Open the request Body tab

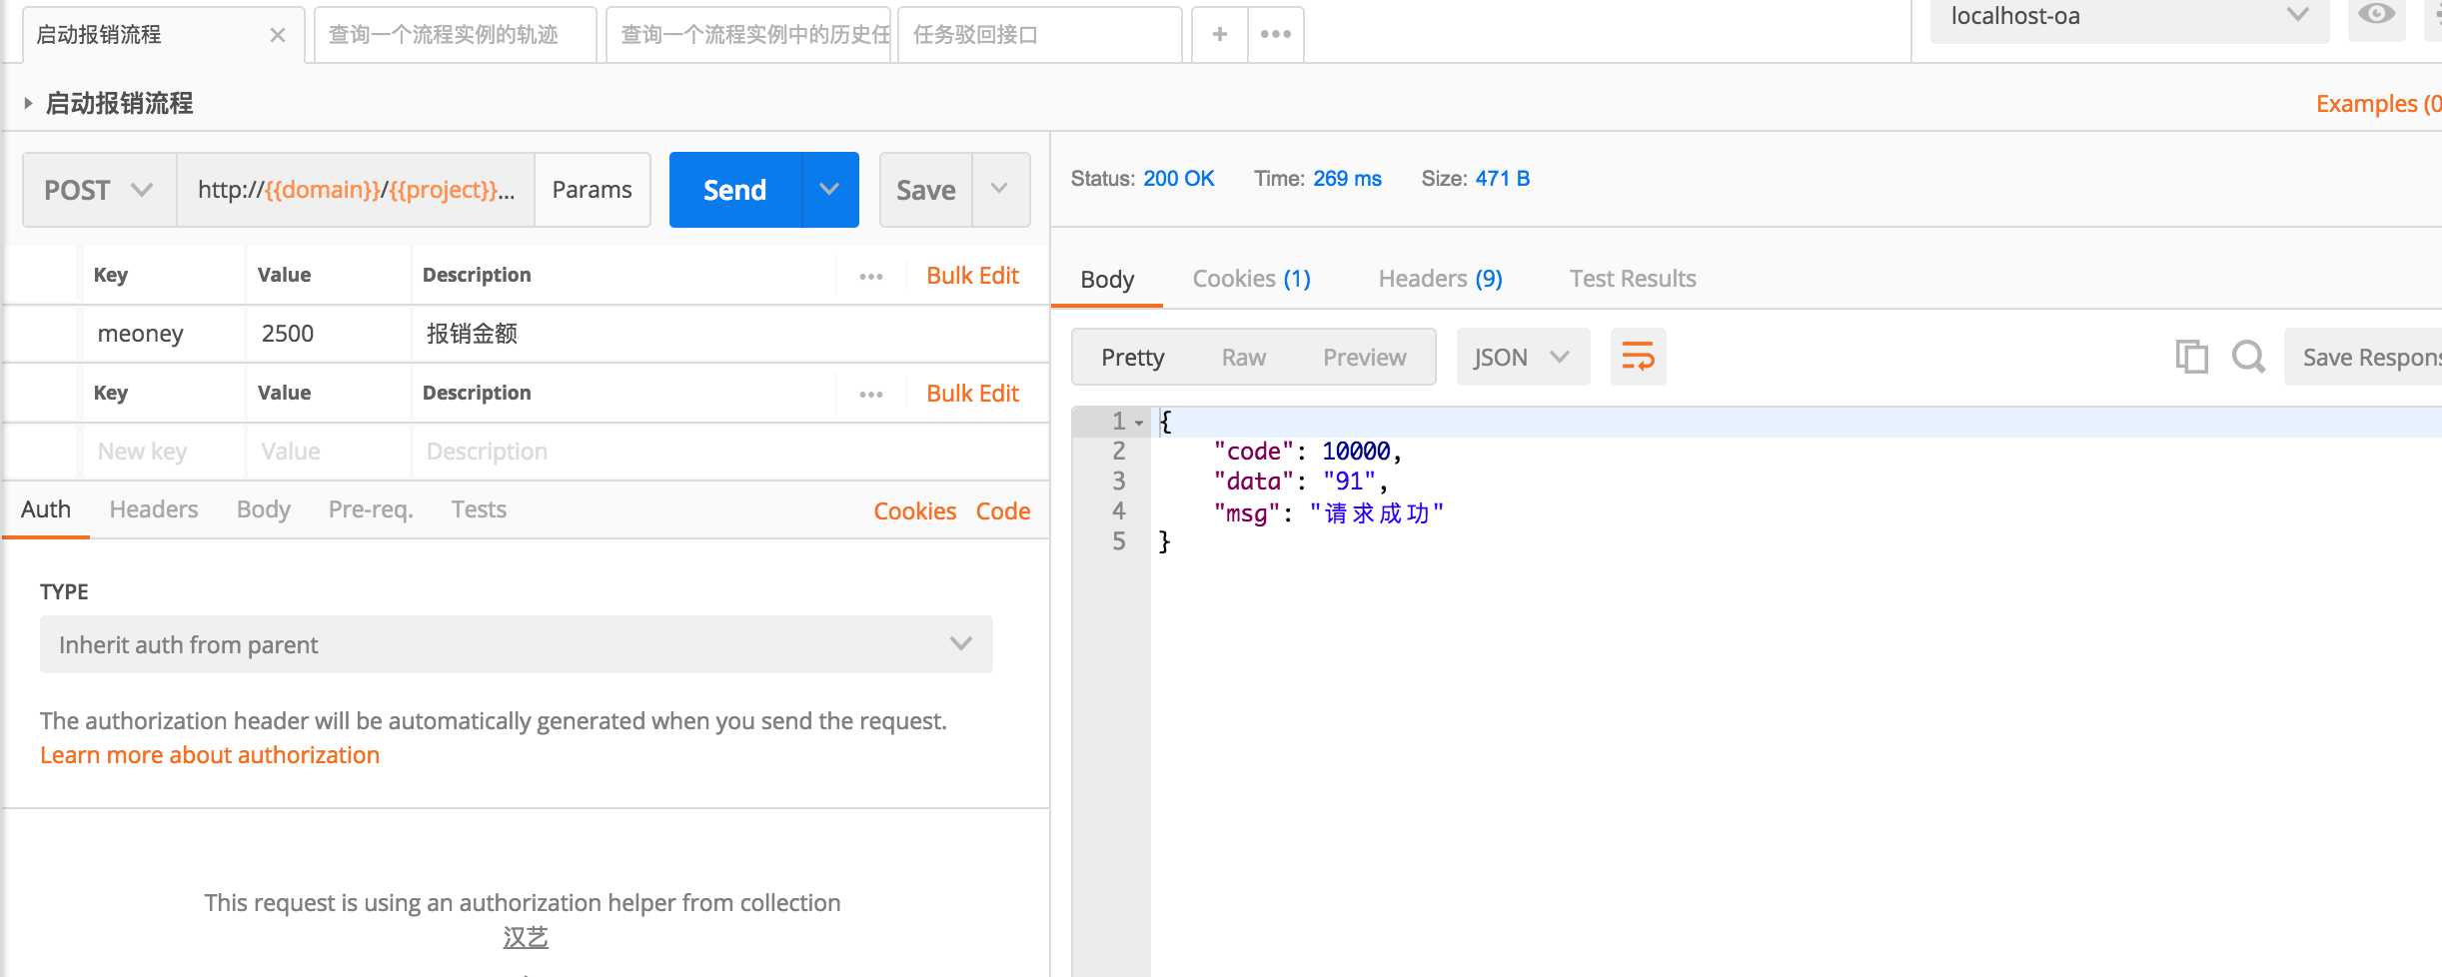click(x=264, y=509)
